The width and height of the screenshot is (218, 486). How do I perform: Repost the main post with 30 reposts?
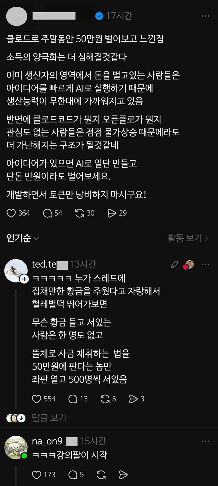click(x=80, y=213)
